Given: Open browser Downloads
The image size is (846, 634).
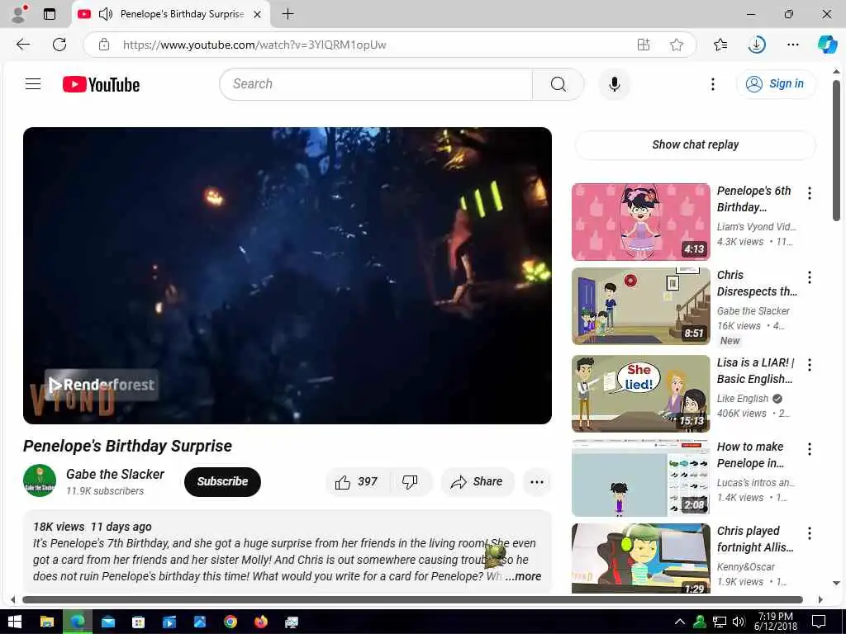Looking at the screenshot, I should pyautogui.click(x=757, y=45).
